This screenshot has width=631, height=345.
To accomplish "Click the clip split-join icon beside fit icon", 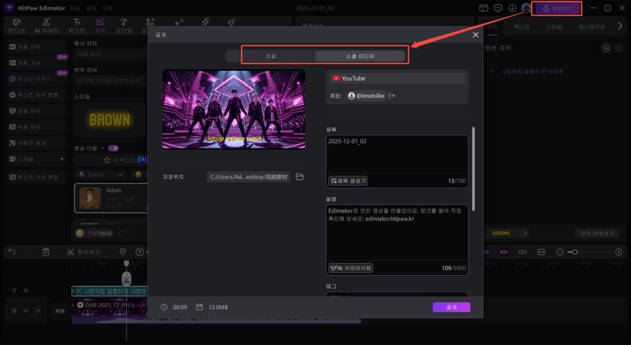I will (x=522, y=252).
